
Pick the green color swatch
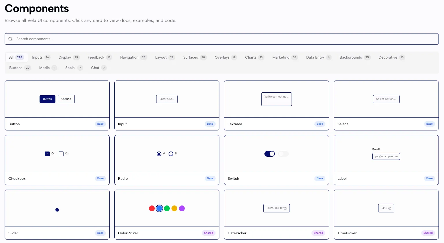pos(167,208)
